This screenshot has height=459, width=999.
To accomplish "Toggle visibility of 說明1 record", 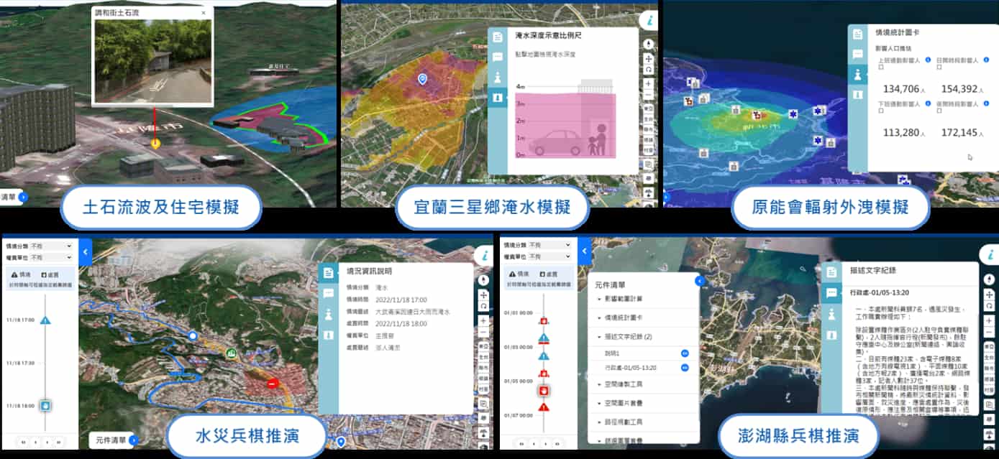I will [685, 353].
